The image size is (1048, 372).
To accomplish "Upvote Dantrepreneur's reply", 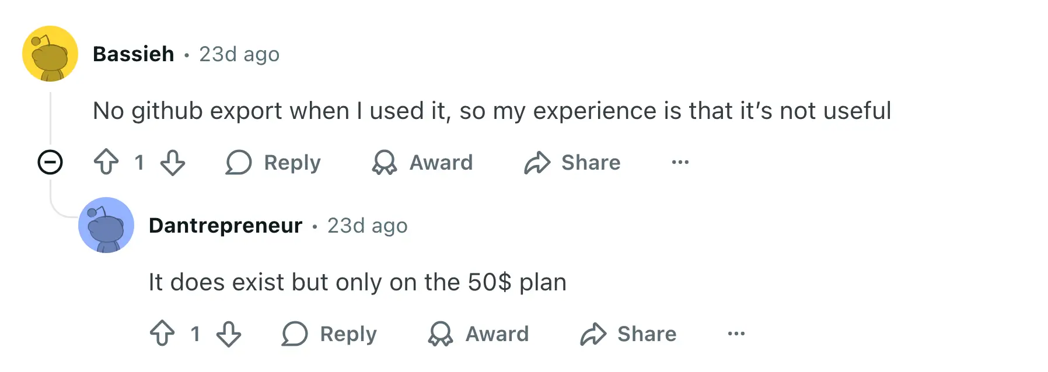I will (162, 334).
